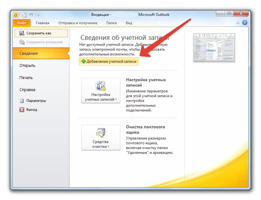
Task: Click the Очистка почтового ящика heading text
Action: click(145, 130)
